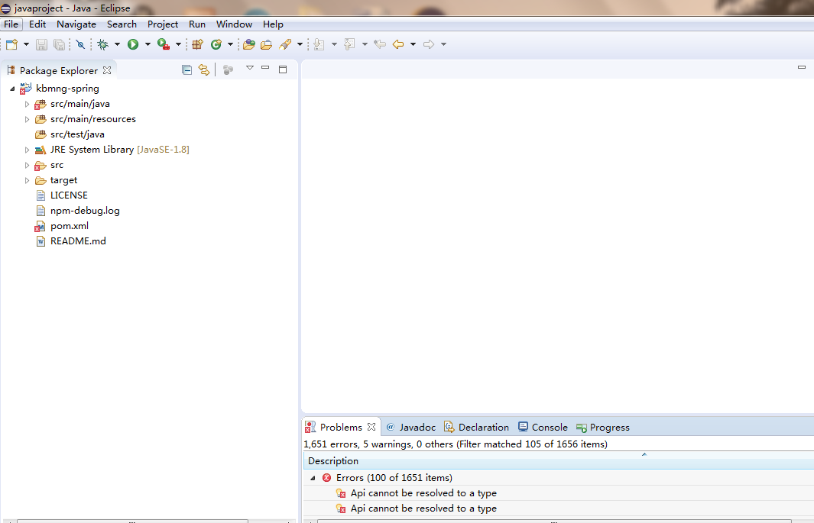Click the Last Edit Location icon
The width and height of the screenshot is (814, 523).
point(380,44)
